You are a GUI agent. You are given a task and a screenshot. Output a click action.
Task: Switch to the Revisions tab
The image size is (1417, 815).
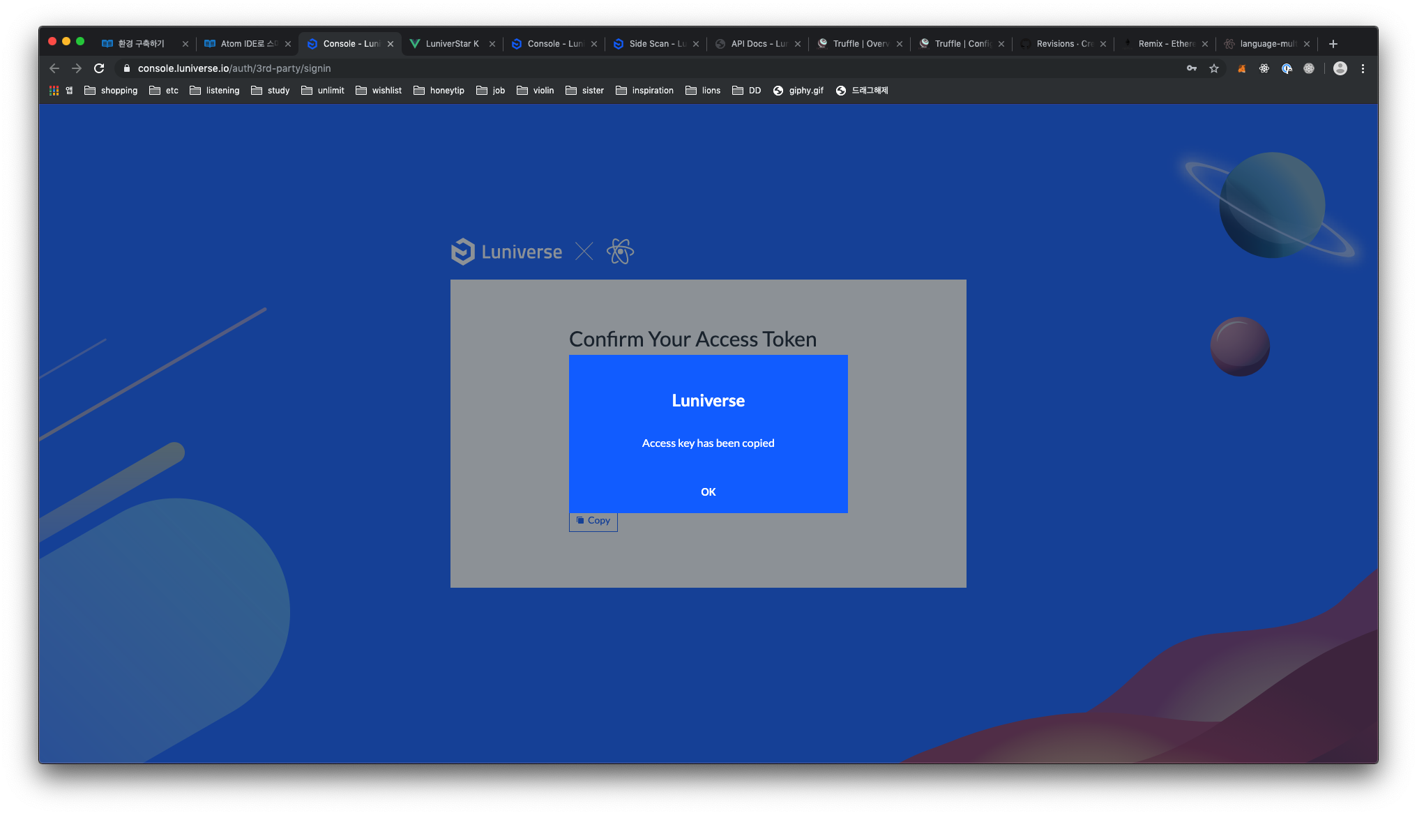coord(1064,44)
